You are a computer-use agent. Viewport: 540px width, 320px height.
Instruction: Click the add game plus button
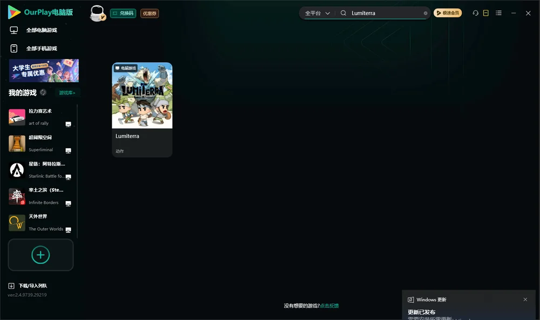40,255
